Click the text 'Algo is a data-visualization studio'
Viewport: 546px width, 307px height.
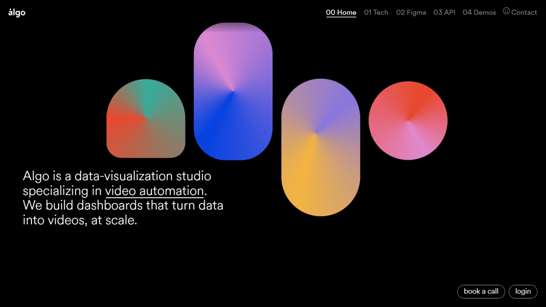(x=117, y=176)
